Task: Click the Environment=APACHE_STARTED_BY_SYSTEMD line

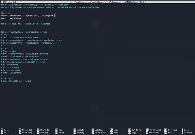Action: [x=25, y=54]
